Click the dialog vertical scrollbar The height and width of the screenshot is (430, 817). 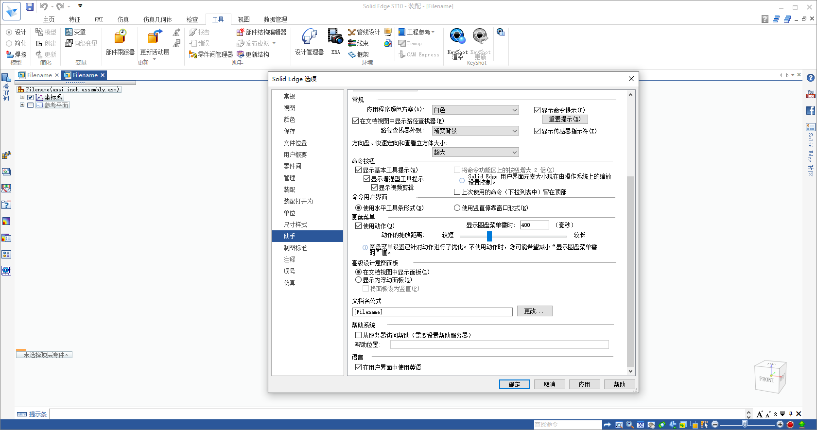tap(631, 271)
